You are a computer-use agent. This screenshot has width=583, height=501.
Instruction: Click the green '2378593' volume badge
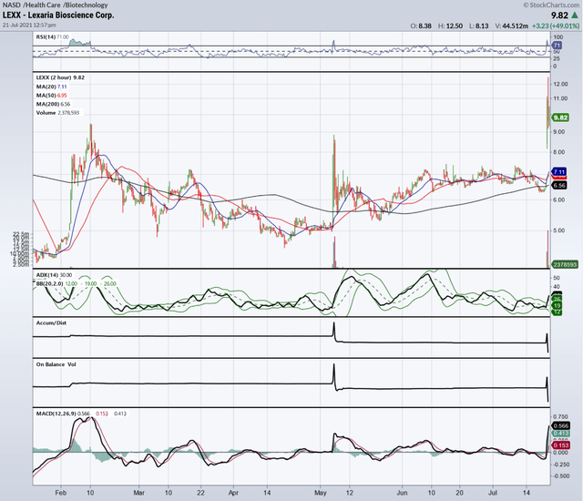tap(565, 265)
